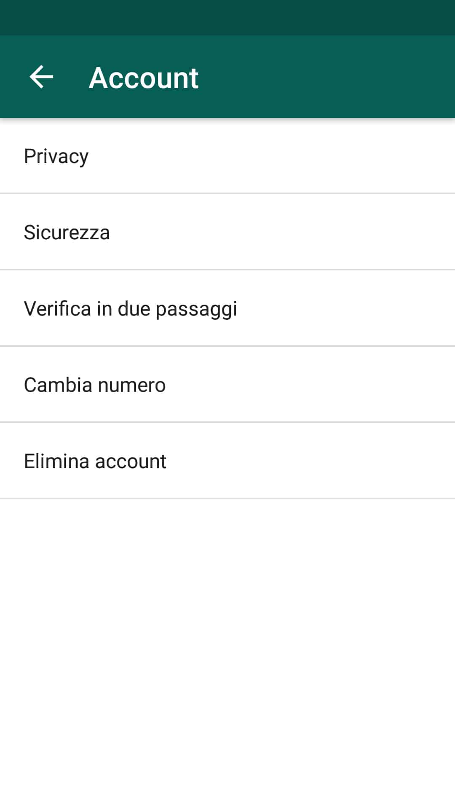The height and width of the screenshot is (809, 455).
Task: Click the green Account toolbar
Action: click(320, 77)
